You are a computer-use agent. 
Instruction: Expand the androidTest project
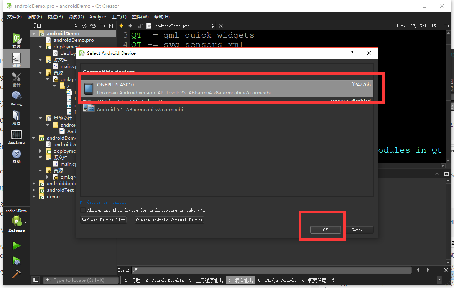pyautogui.click(x=34, y=190)
